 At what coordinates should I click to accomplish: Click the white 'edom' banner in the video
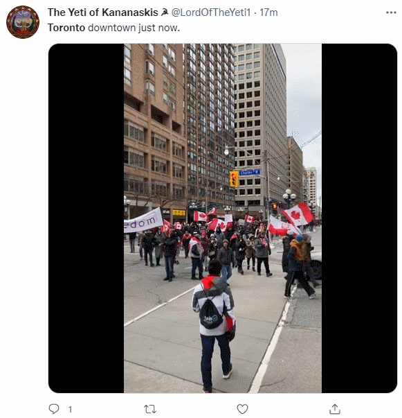click(x=143, y=221)
